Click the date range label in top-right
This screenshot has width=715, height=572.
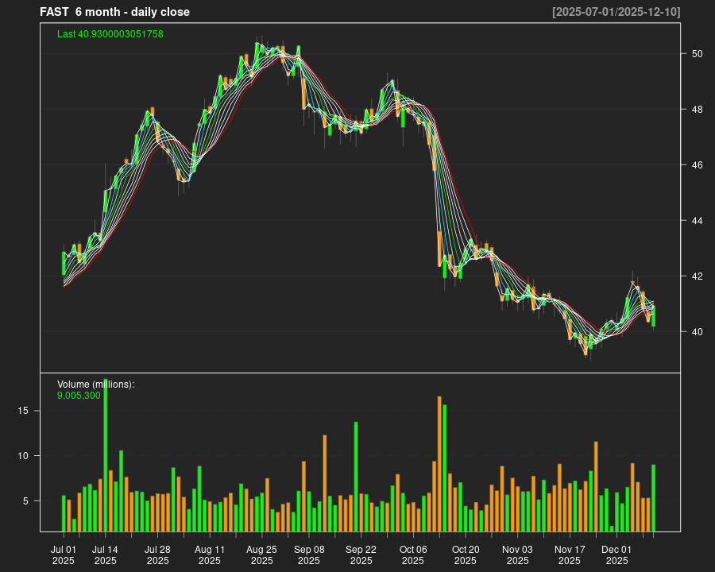(x=616, y=12)
